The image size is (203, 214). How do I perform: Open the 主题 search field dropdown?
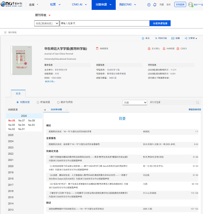tap(135, 102)
